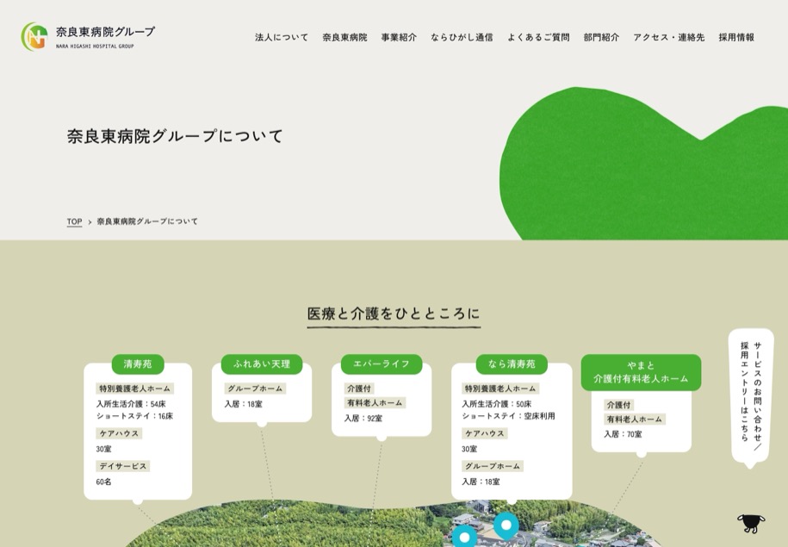Click 入居：70室 text
This screenshot has height=547, width=788.
(x=624, y=434)
